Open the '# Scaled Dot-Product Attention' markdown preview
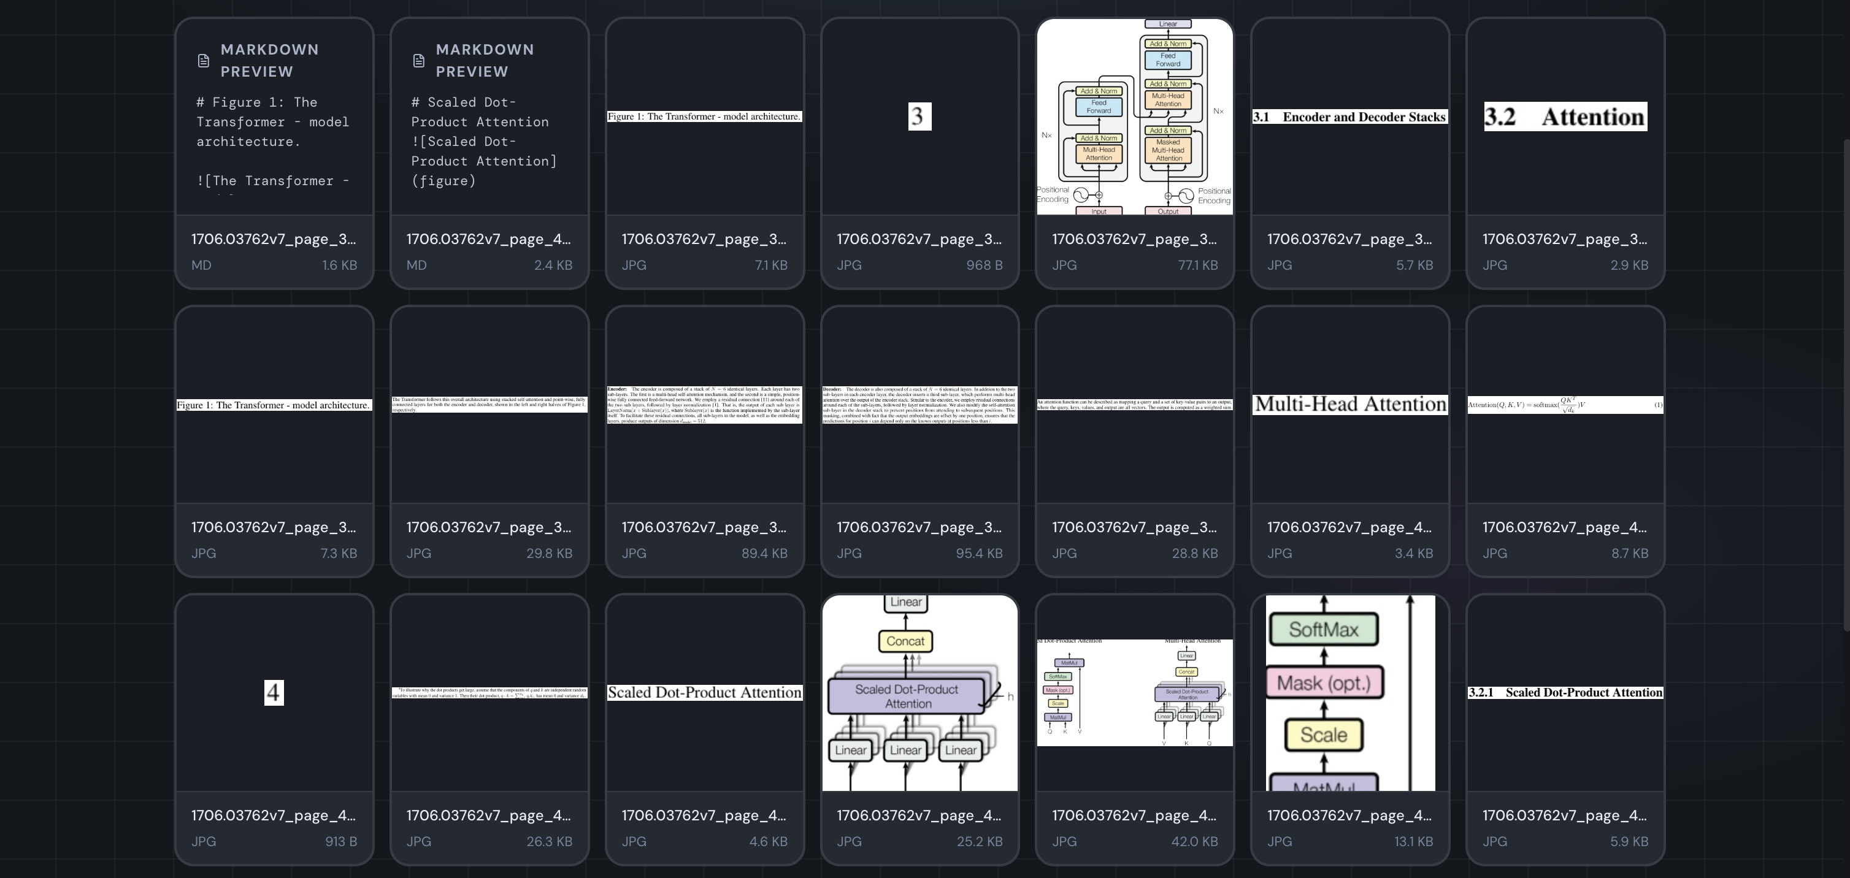This screenshot has height=878, width=1850. 489,117
